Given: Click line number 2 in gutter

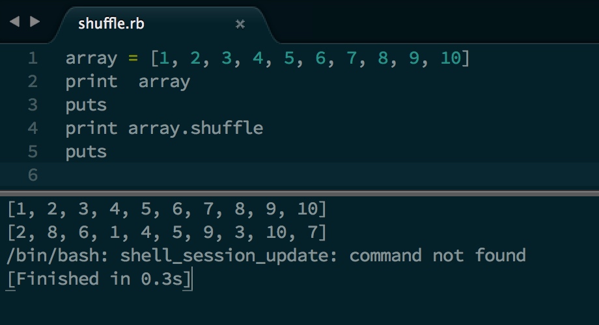Looking at the screenshot, I should [x=33, y=82].
